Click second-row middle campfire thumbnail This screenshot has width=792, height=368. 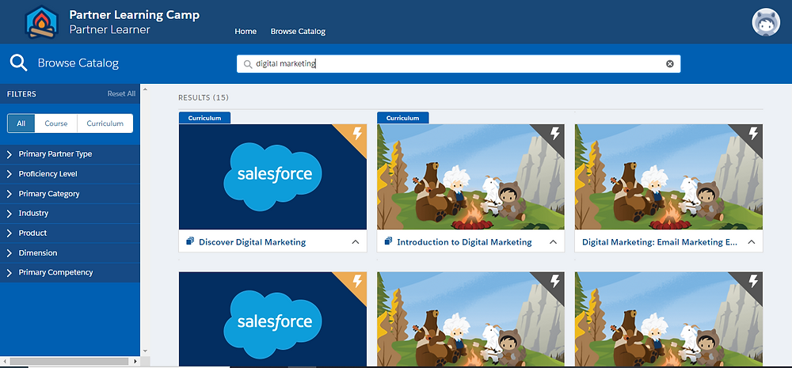click(470, 319)
